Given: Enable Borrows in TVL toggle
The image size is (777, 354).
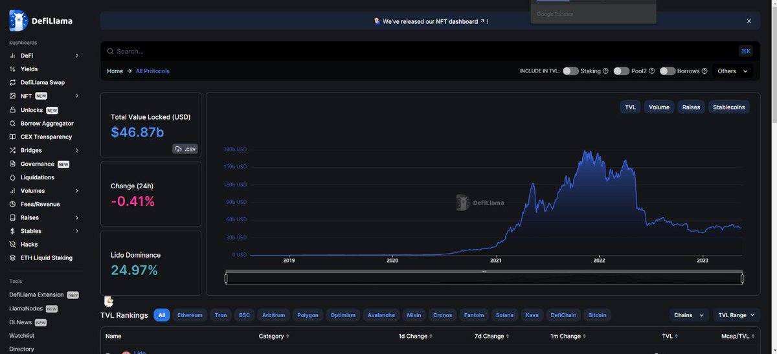Looking at the screenshot, I should [x=668, y=71].
